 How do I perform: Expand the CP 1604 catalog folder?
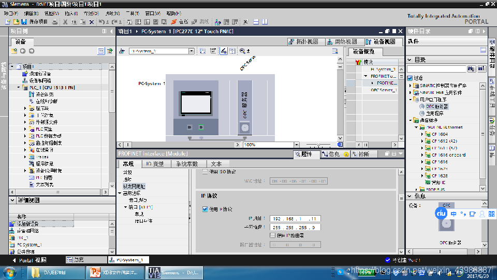422,134
